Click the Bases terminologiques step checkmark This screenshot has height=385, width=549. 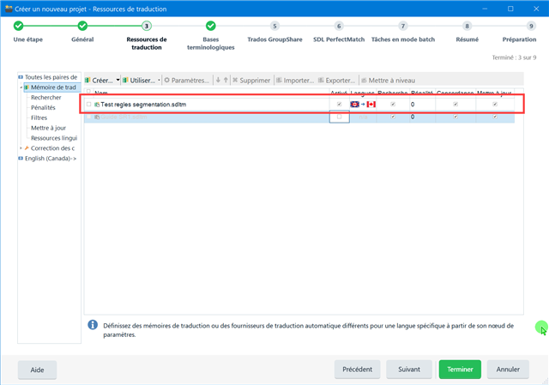coord(211,26)
